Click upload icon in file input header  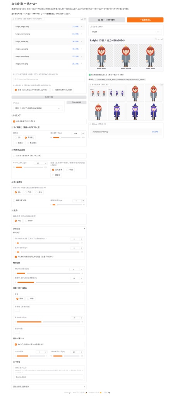click(82, 19)
